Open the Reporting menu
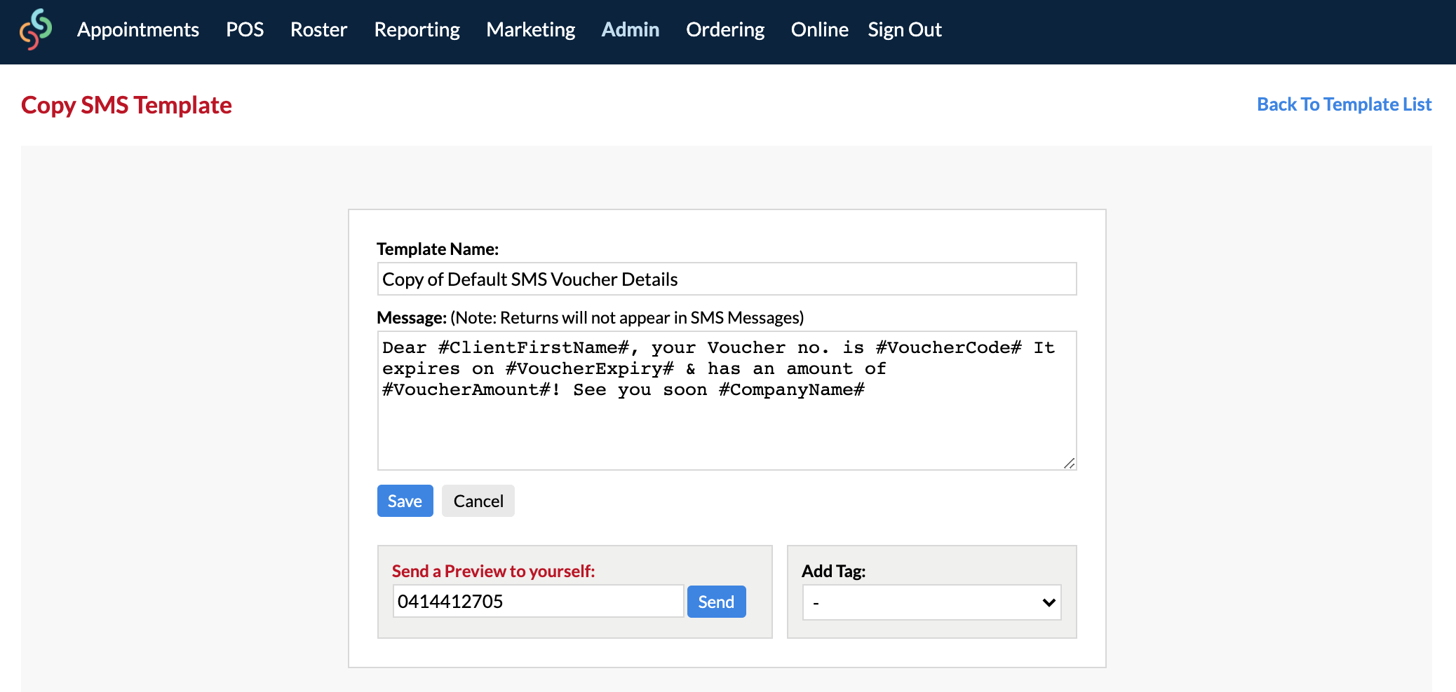The height and width of the screenshot is (692, 1456). click(x=417, y=29)
